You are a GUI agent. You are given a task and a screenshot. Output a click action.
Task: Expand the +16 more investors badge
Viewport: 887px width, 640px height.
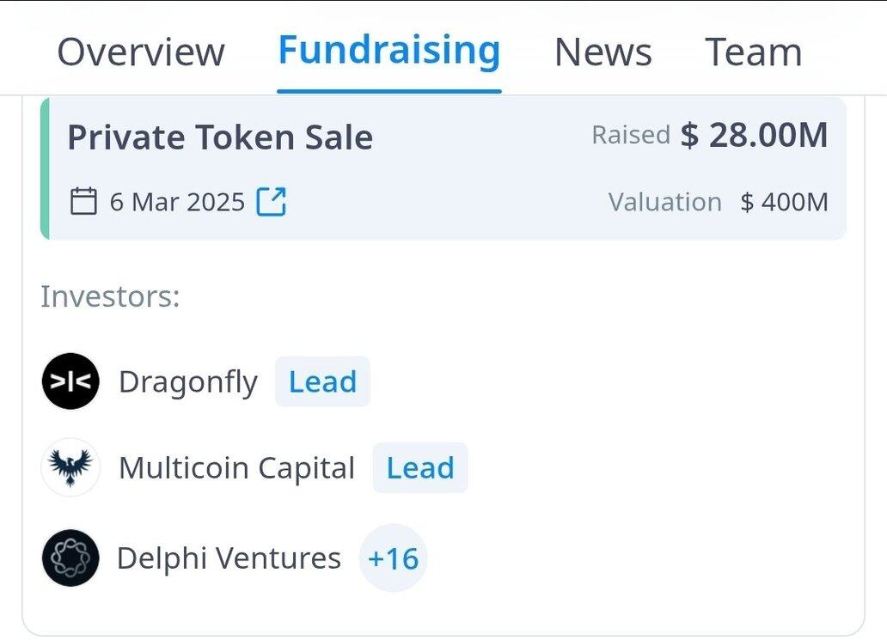pos(393,558)
